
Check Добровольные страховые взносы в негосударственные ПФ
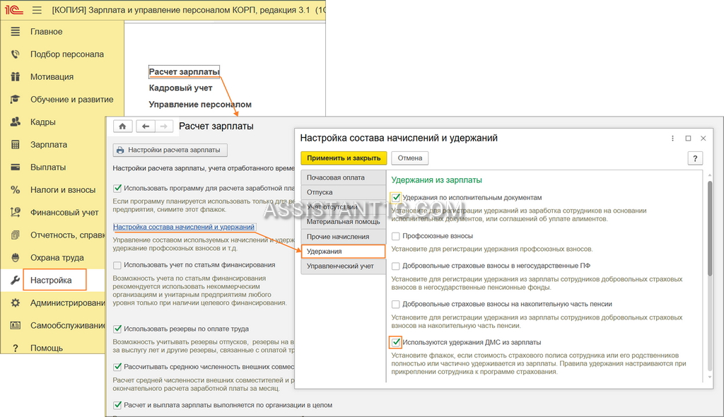click(396, 266)
